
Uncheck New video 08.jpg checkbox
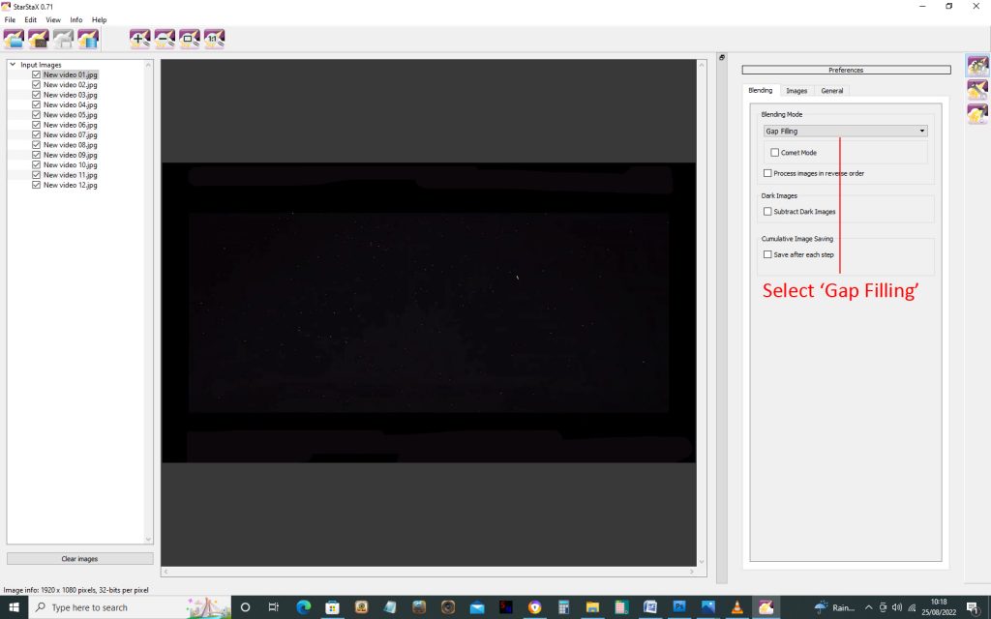(x=36, y=145)
